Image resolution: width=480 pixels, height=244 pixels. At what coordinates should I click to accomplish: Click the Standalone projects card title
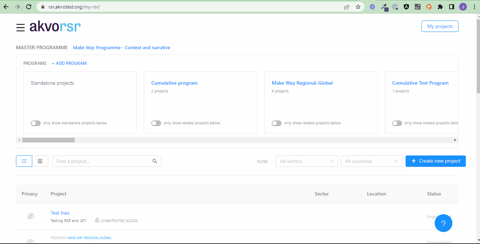click(52, 83)
